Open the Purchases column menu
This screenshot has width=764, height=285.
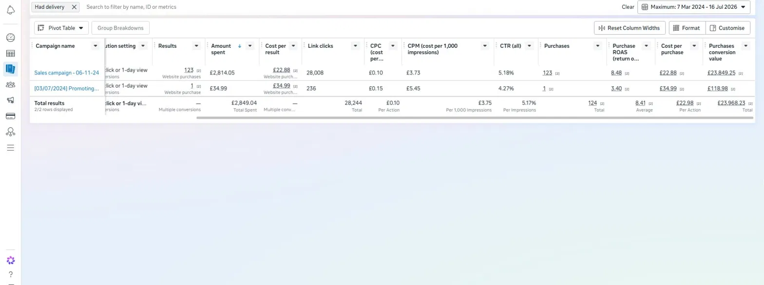pyautogui.click(x=598, y=46)
